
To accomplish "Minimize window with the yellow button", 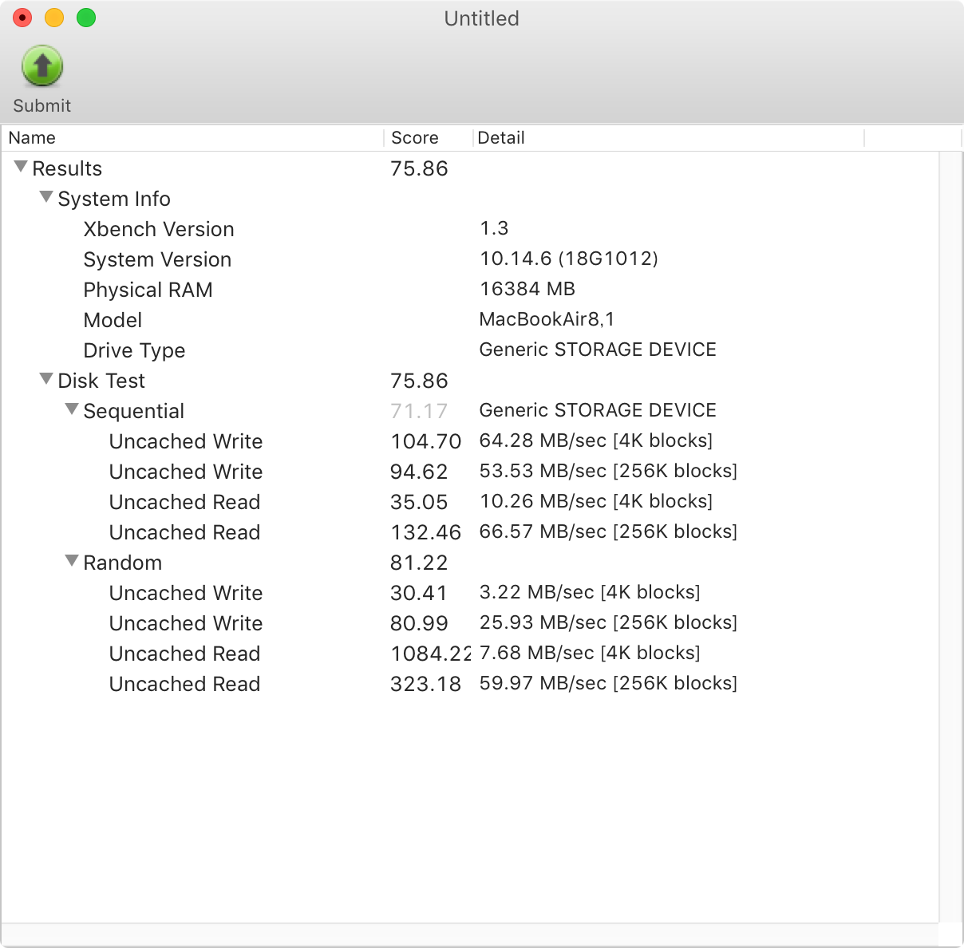I will click(x=54, y=18).
